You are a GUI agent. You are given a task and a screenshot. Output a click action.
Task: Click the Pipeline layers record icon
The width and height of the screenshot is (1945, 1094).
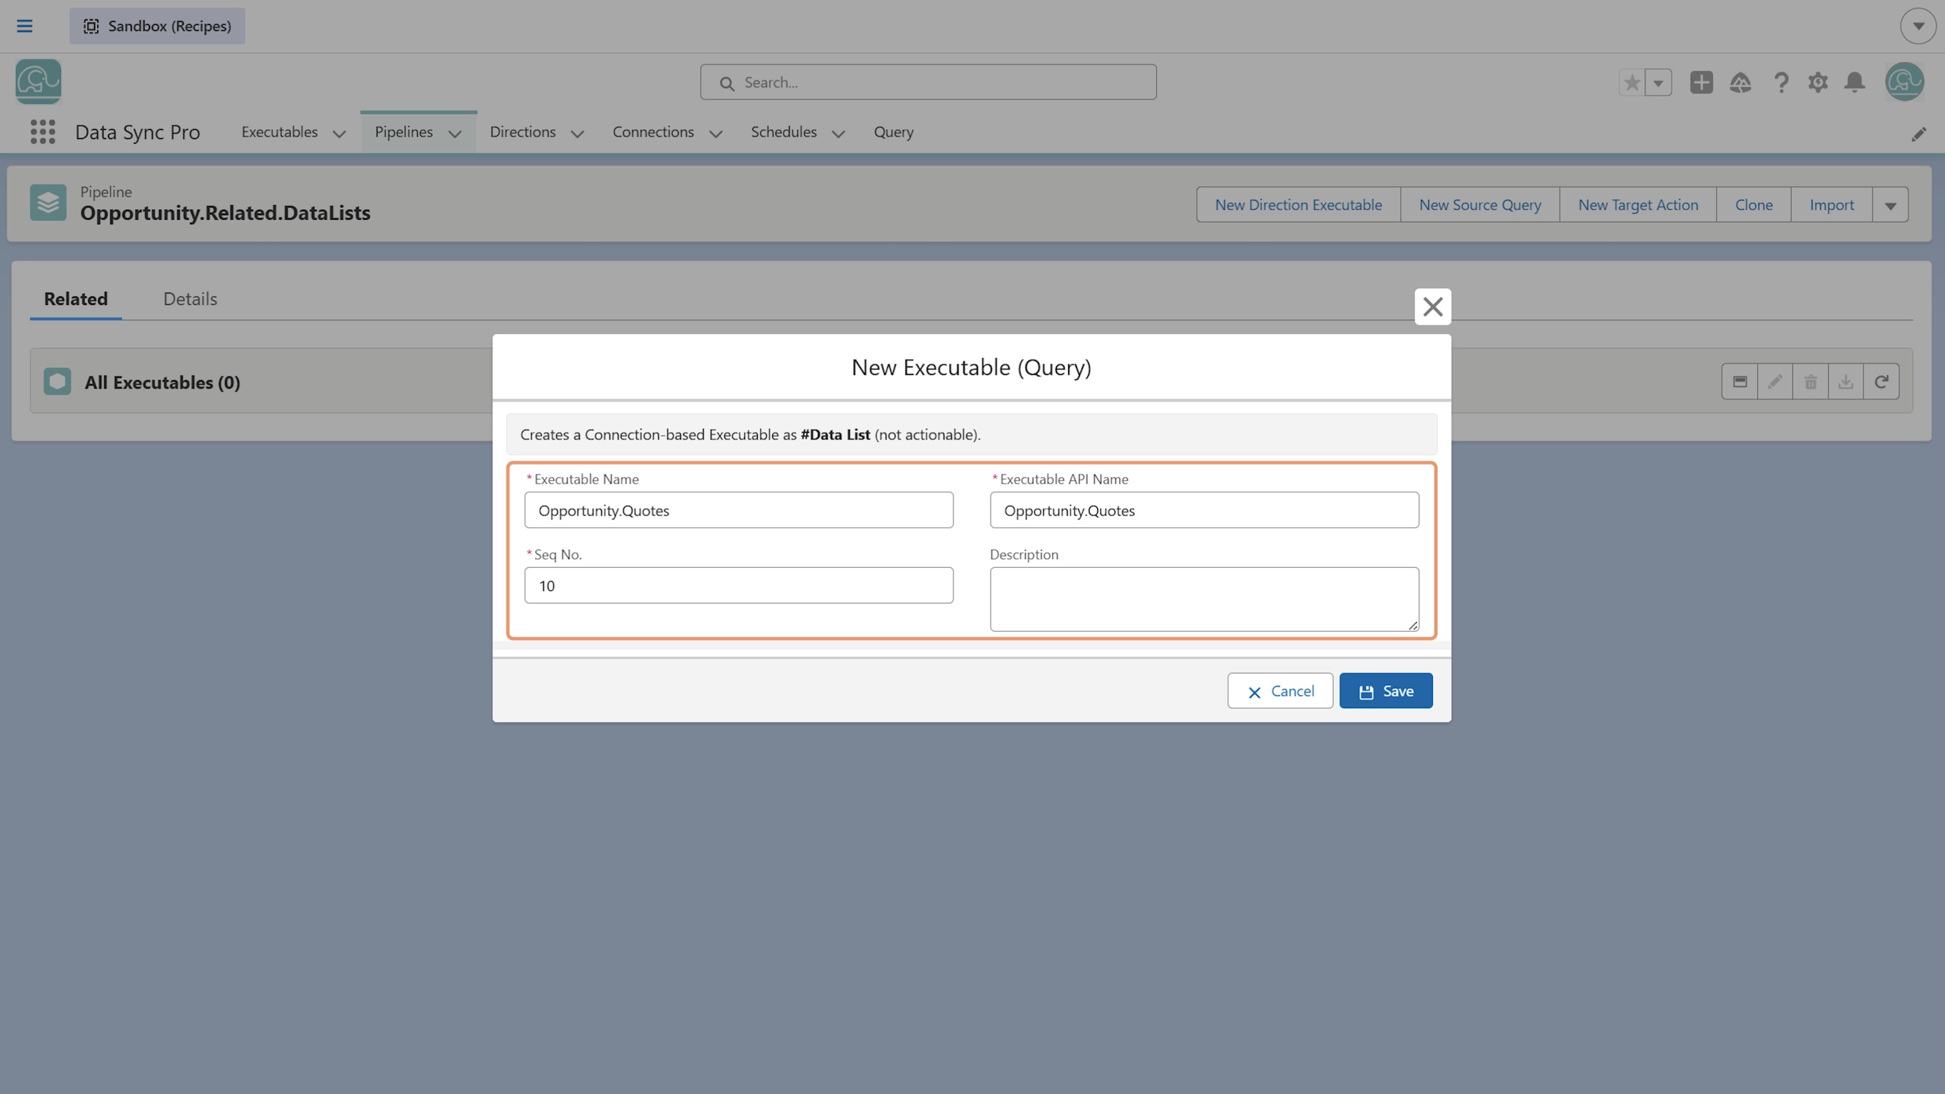[48, 203]
